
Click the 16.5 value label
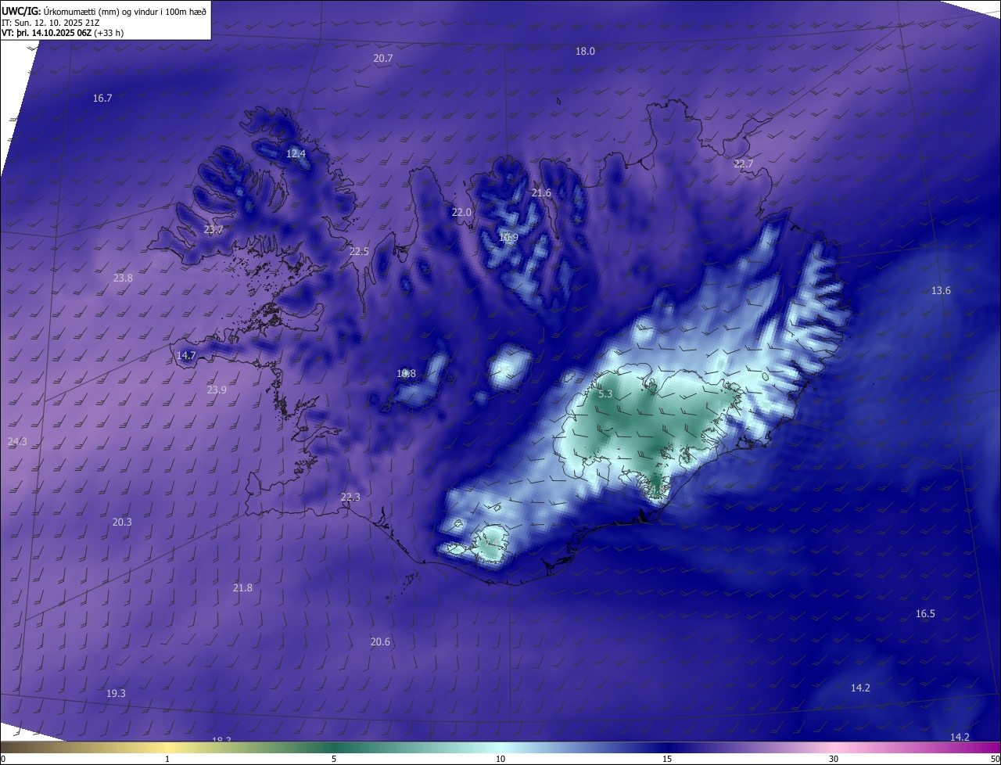pyautogui.click(x=925, y=613)
